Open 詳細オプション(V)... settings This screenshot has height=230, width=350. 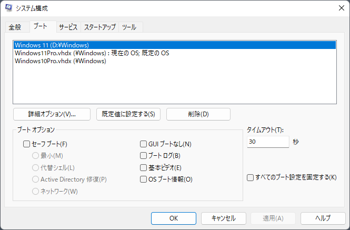(x=52, y=114)
